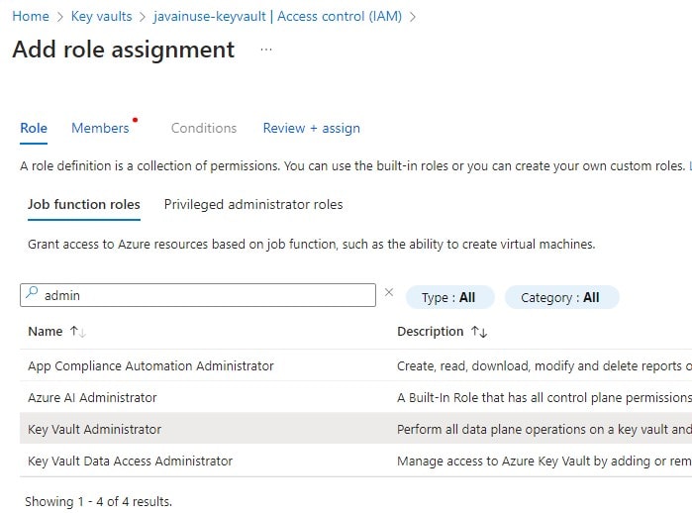
Task: Select App Compliance Automation Administrator role
Action: coord(150,365)
